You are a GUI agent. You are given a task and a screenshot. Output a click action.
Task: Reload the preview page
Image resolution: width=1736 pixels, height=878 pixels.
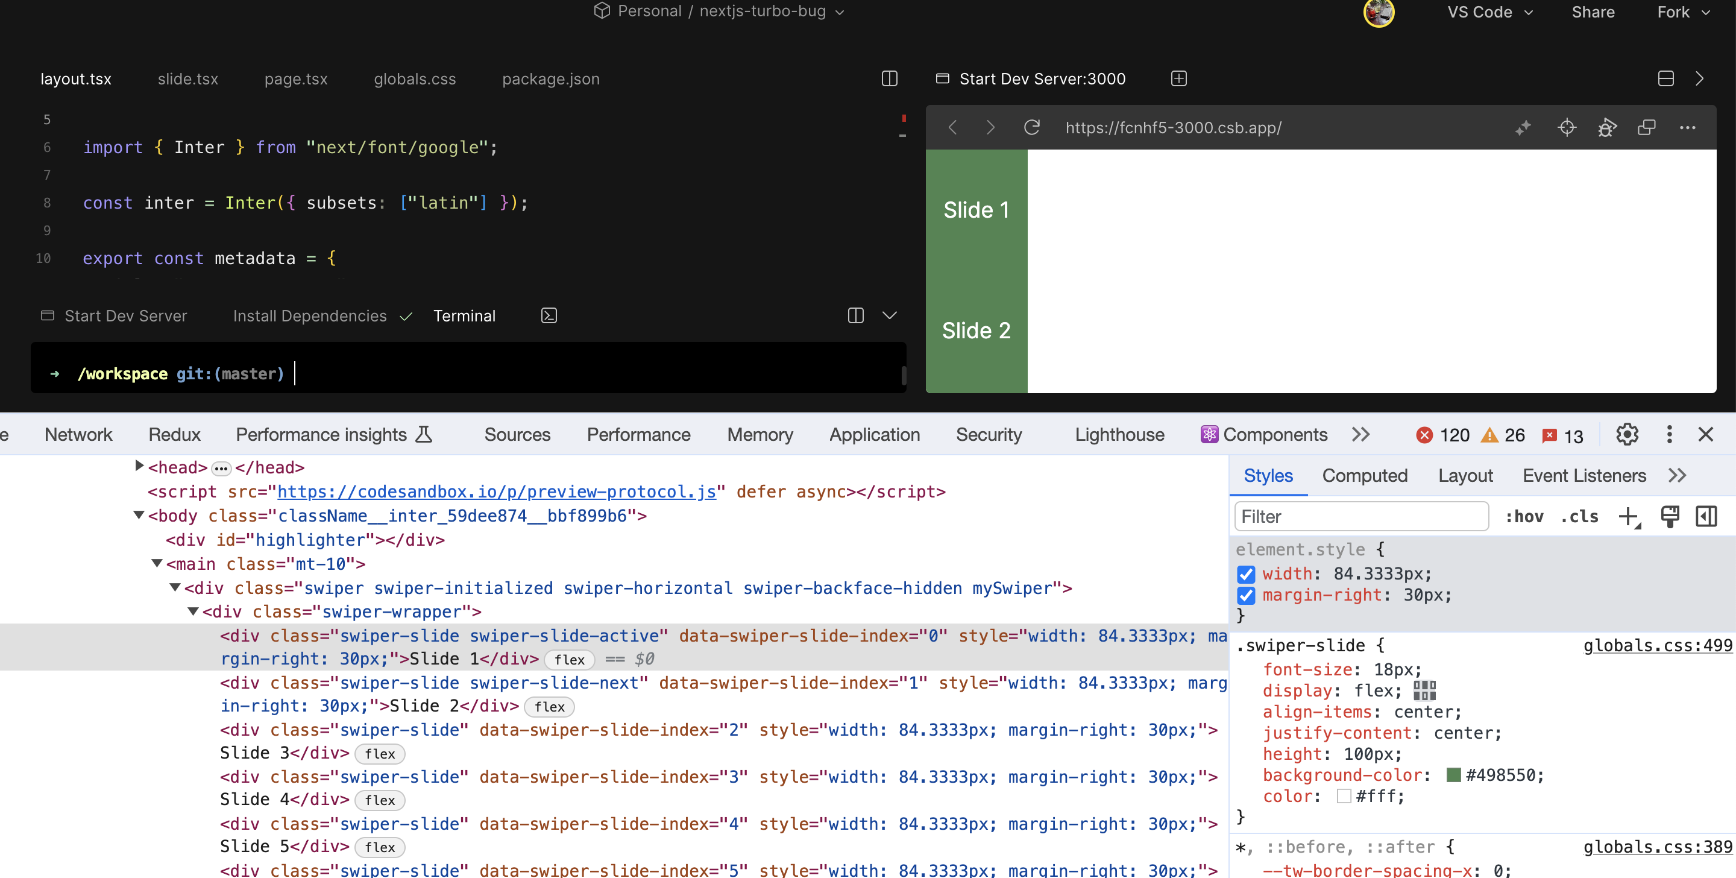click(1032, 127)
